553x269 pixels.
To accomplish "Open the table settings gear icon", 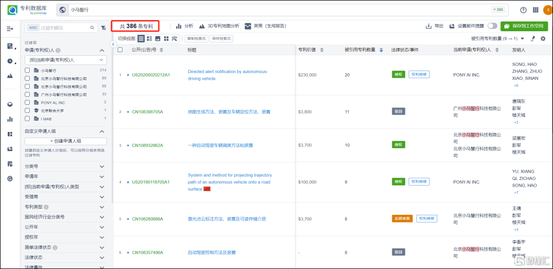I will [x=543, y=38].
